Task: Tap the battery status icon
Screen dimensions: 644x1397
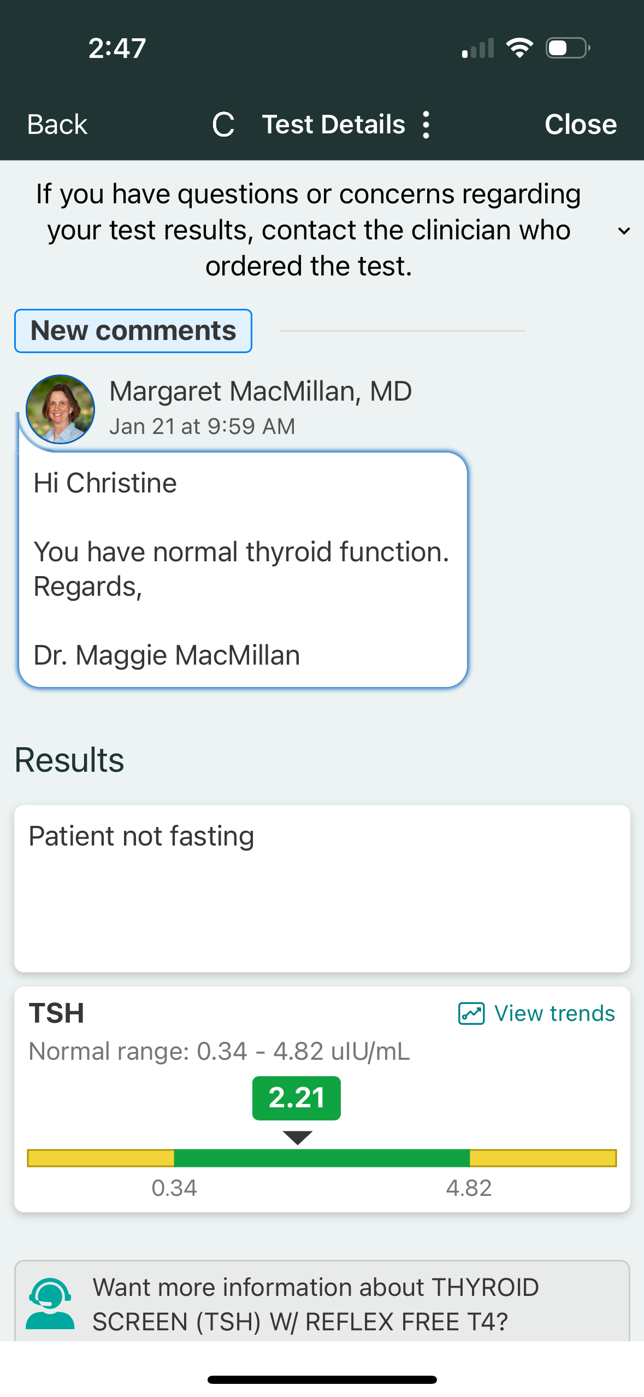Action: [x=568, y=48]
